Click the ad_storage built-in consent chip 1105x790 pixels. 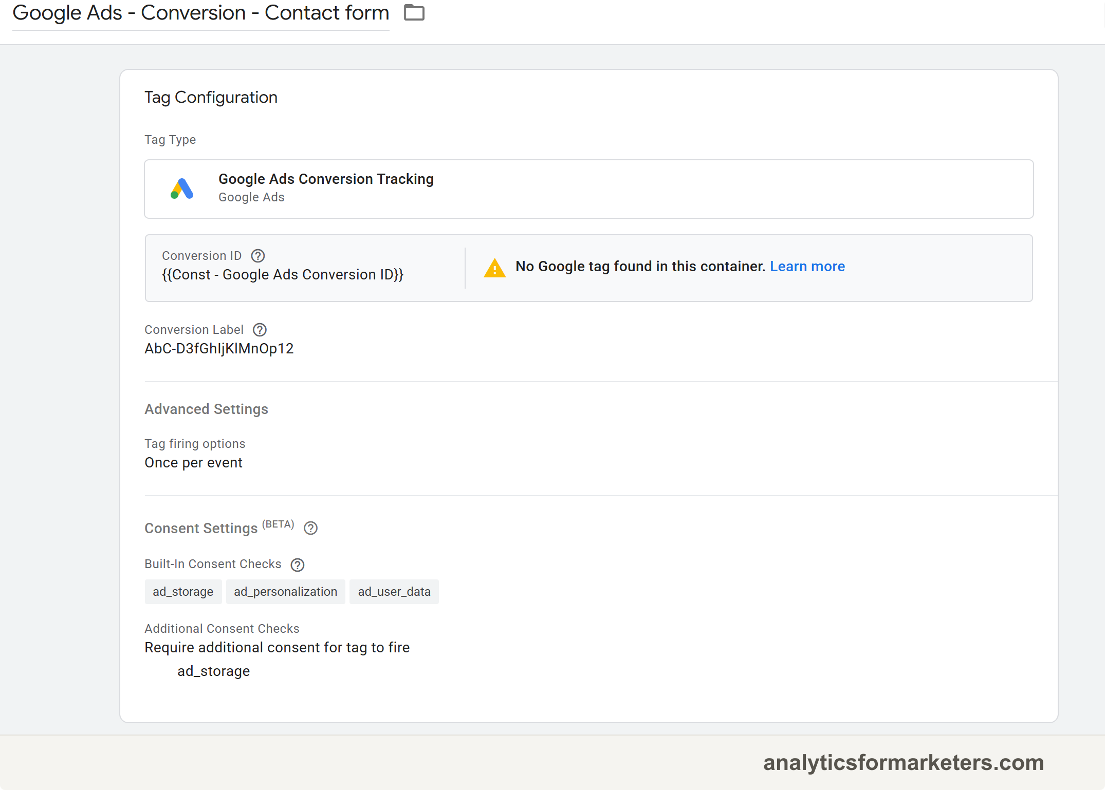point(183,592)
